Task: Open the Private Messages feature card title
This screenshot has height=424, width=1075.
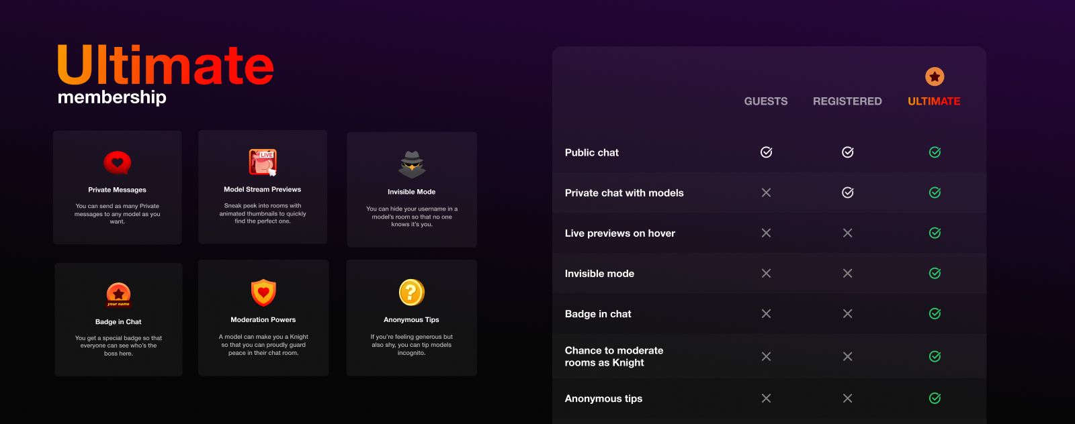Action: coord(117,190)
